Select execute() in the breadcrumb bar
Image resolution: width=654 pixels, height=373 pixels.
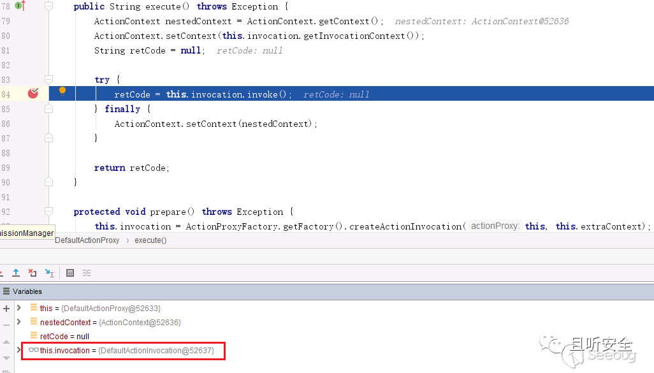(x=150, y=240)
